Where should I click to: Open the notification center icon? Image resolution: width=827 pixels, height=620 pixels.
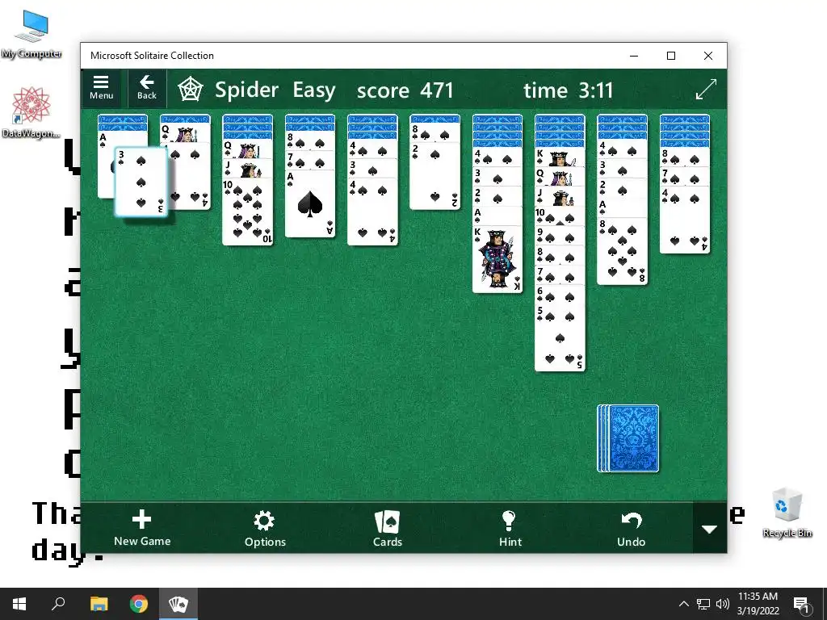point(801,604)
